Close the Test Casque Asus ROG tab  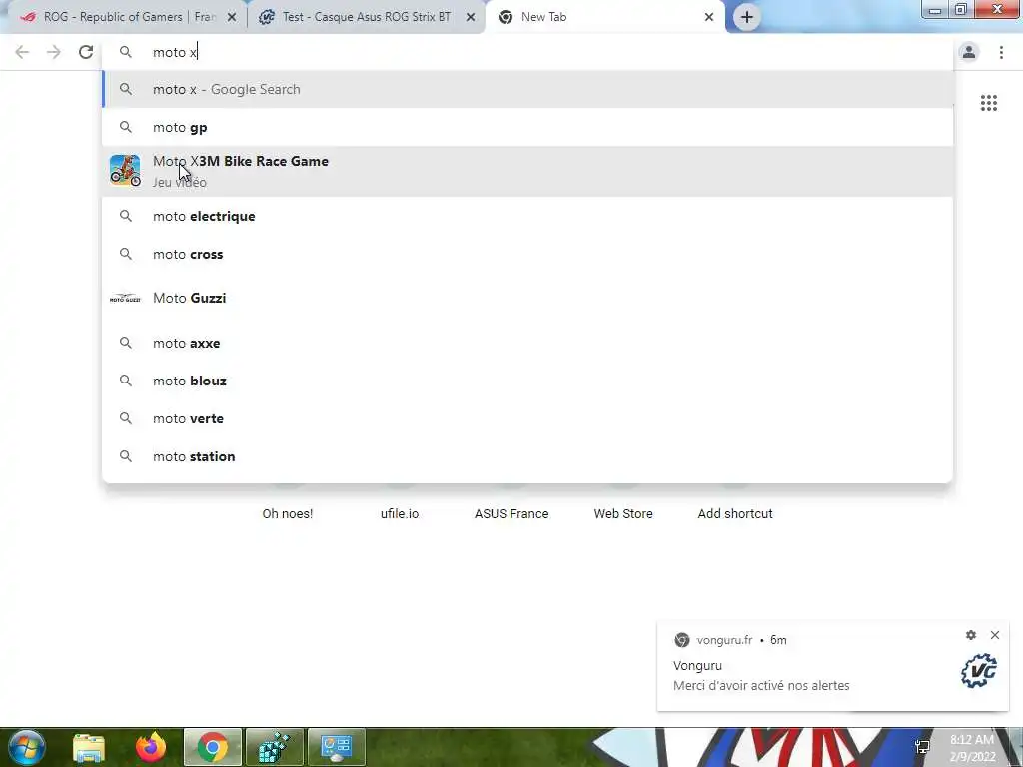pos(471,17)
